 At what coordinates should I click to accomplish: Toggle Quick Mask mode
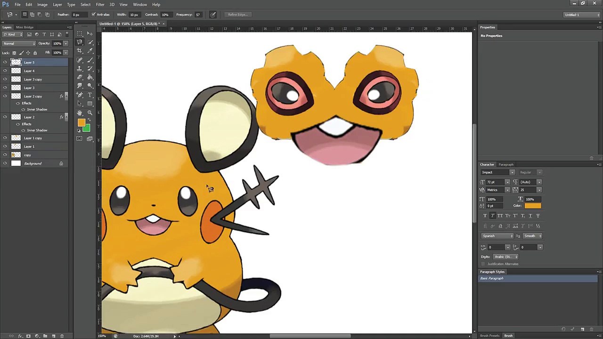pyautogui.click(x=79, y=138)
